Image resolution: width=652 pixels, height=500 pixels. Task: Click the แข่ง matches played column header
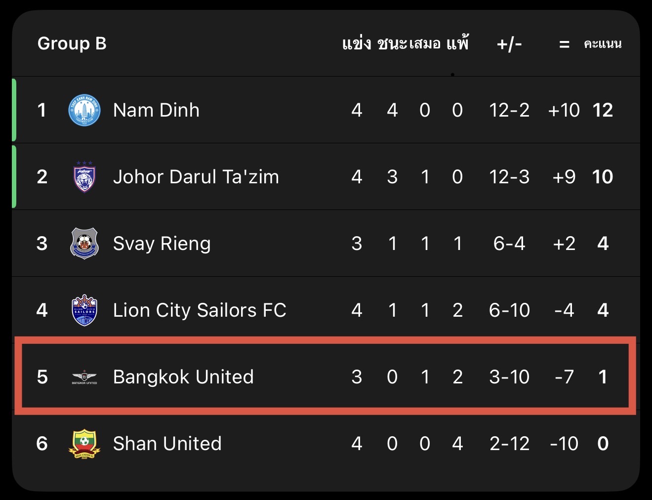coord(357,43)
